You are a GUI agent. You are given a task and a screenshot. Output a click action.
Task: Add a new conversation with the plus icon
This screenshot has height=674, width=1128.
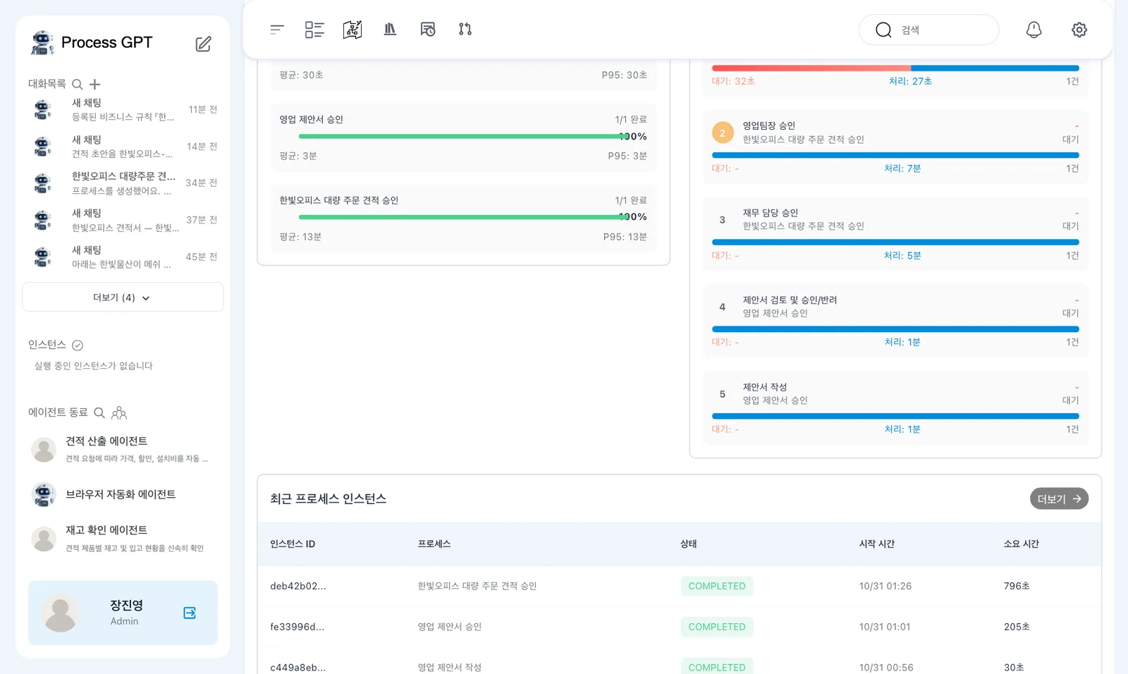(x=94, y=85)
